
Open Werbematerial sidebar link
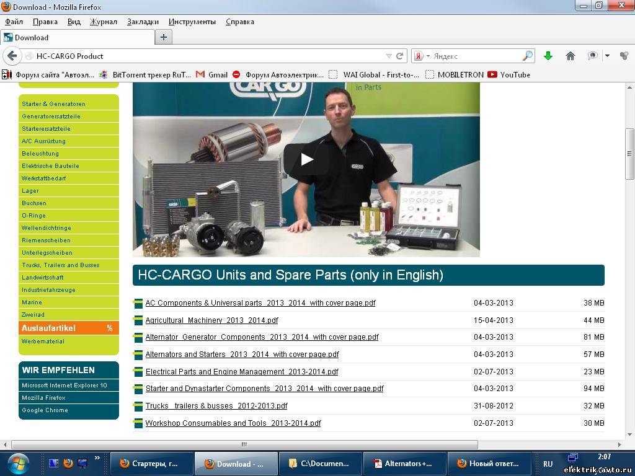pos(43,342)
